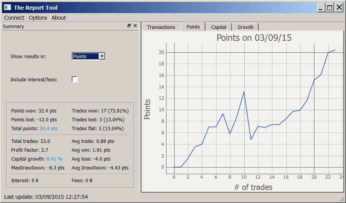
Task: Click the # of trades axis label
Action: pyautogui.click(x=253, y=187)
